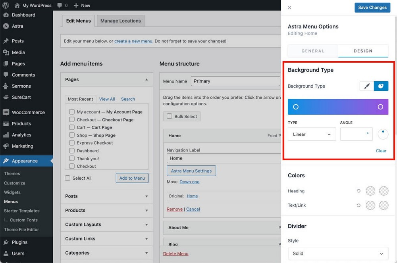Enable the Bulk Select checkbox

170,116
